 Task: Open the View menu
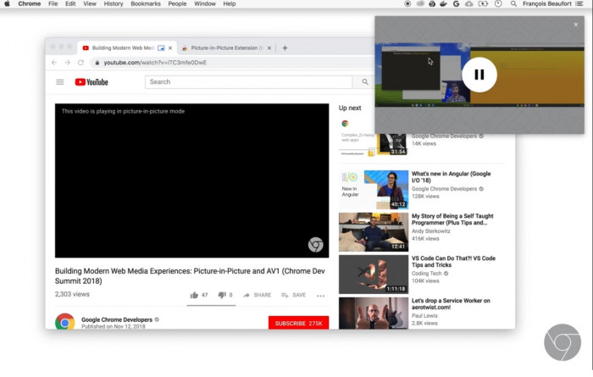click(90, 3)
